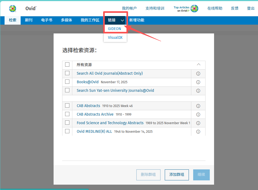Open the CAB Abstracts resource link
Image resolution: width=258 pixels, height=190 pixels.
point(88,106)
